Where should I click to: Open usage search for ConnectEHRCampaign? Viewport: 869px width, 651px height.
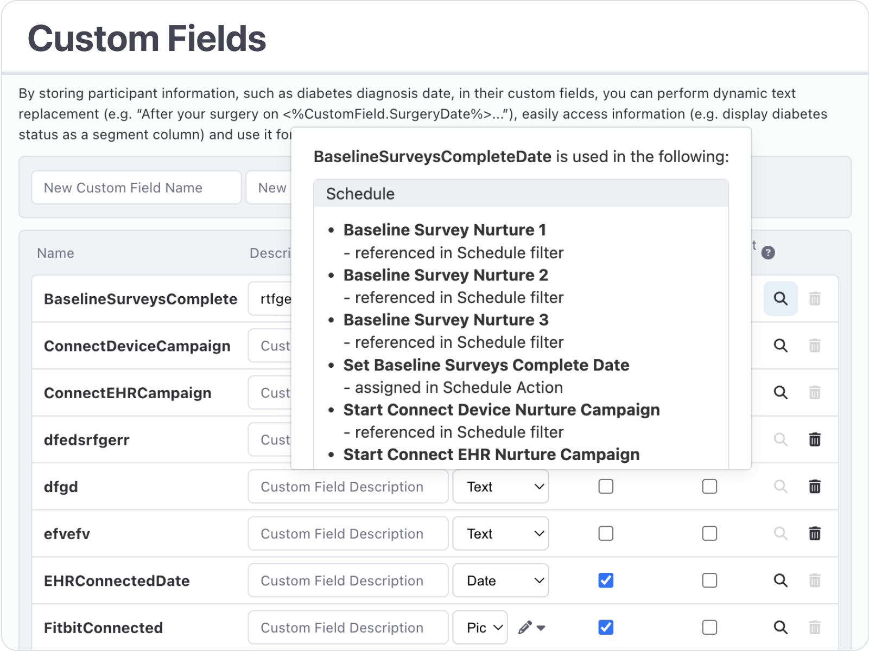tap(781, 392)
